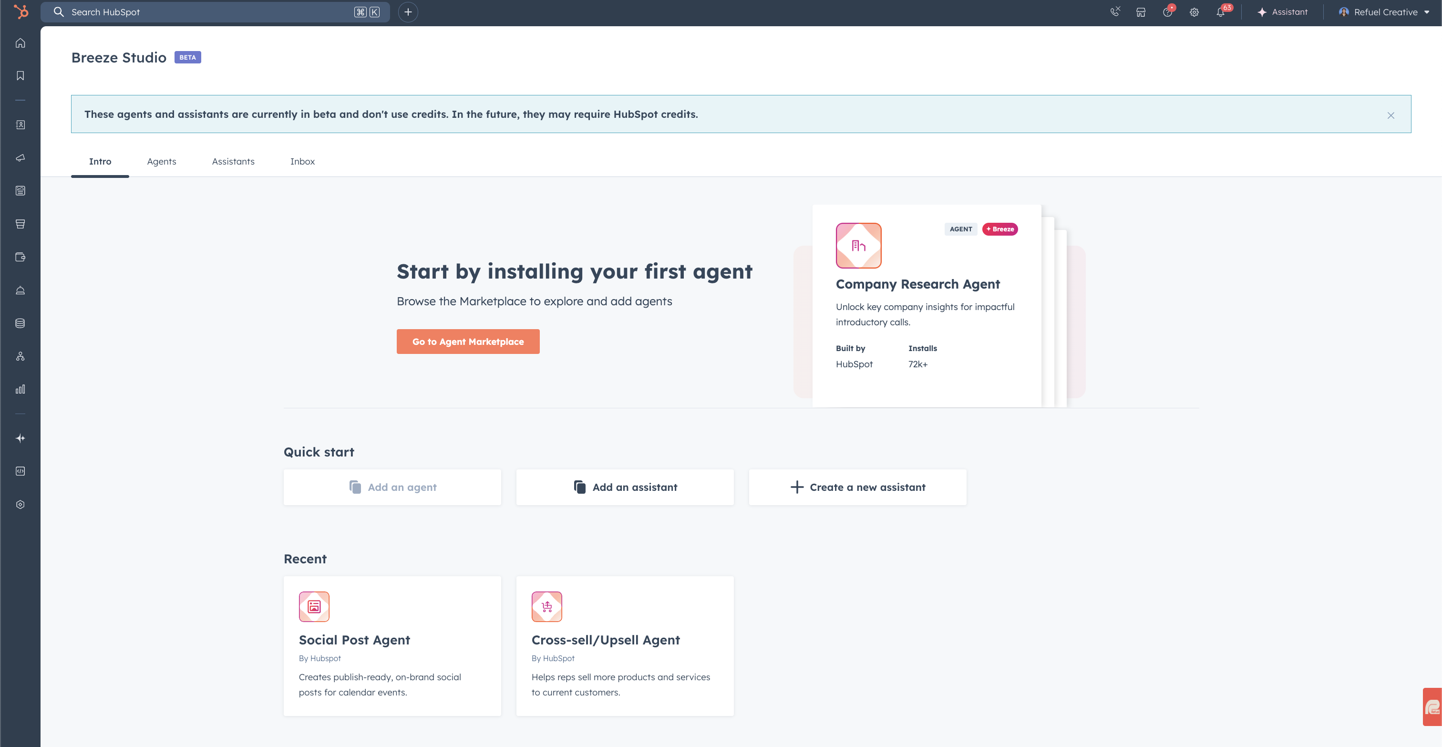The width and height of the screenshot is (1442, 747).
Task: Click the plus quick-create button
Action: pos(408,12)
